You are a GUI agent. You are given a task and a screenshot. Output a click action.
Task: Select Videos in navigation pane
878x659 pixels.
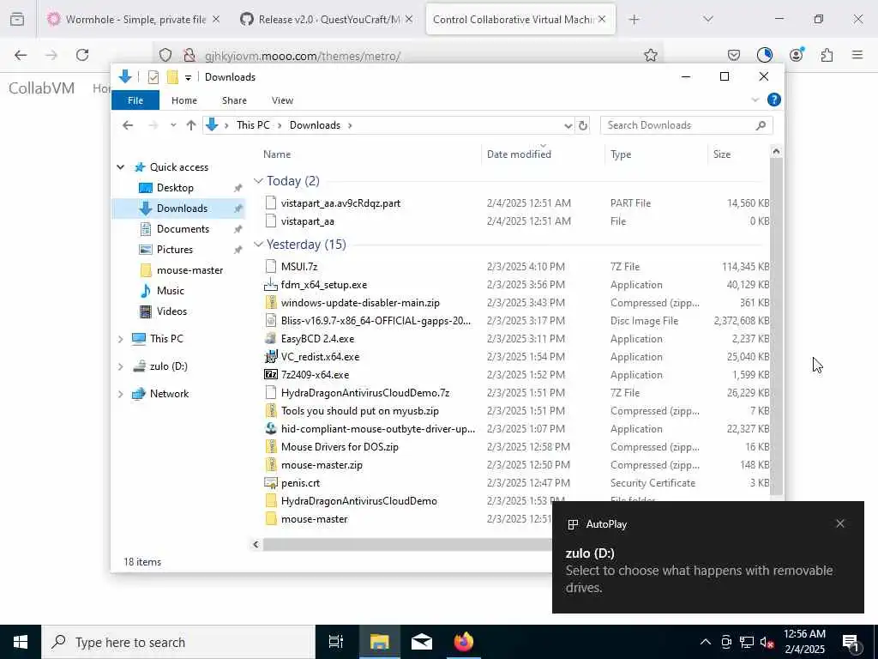171,311
